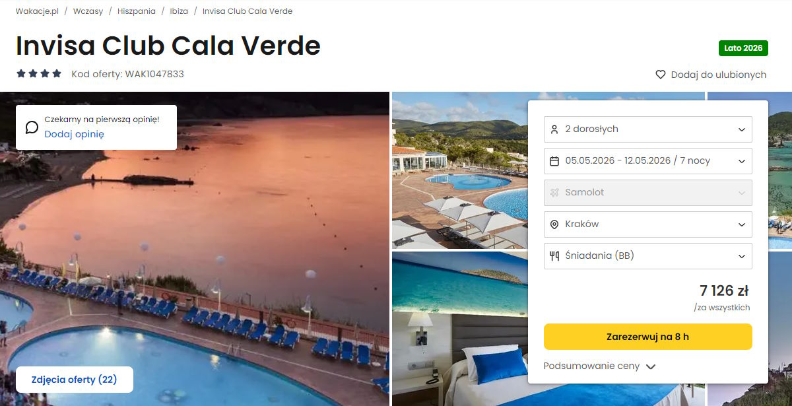792x406 pixels.
Task: Click the speech bubble opinion icon
Action: coord(32,127)
